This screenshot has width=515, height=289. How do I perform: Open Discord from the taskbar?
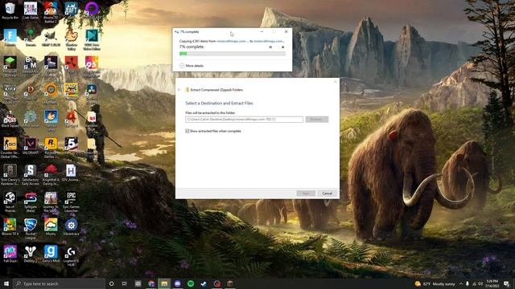178,283
